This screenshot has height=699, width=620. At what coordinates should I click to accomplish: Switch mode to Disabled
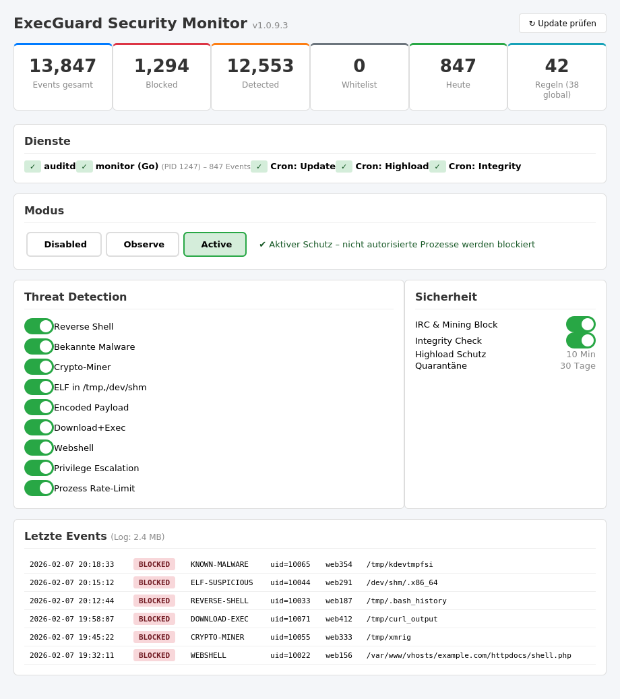coord(65,244)
